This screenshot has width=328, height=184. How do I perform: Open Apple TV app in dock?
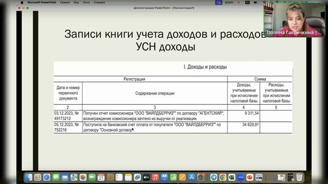(x=146, y=177)
